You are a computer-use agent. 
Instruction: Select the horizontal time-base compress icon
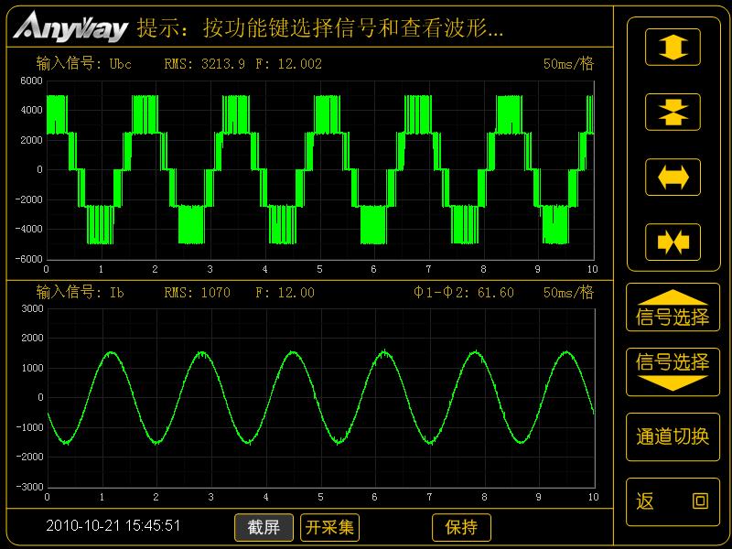click(673, 241)
